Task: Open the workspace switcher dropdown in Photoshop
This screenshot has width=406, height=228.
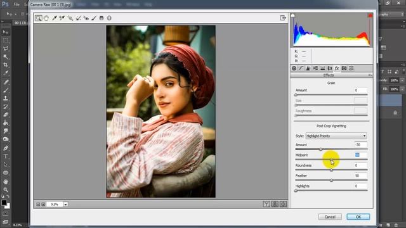Action: coord(391,15)
